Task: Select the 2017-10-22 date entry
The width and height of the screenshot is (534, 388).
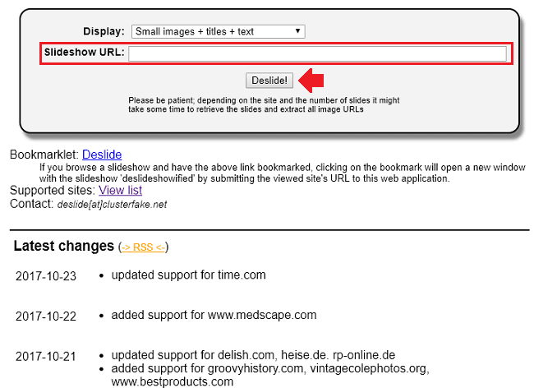Action: (46, 316)
